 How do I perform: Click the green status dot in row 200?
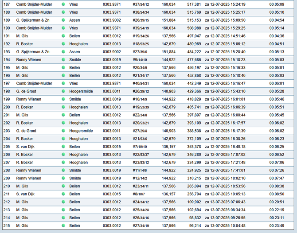tap(63, 107)
